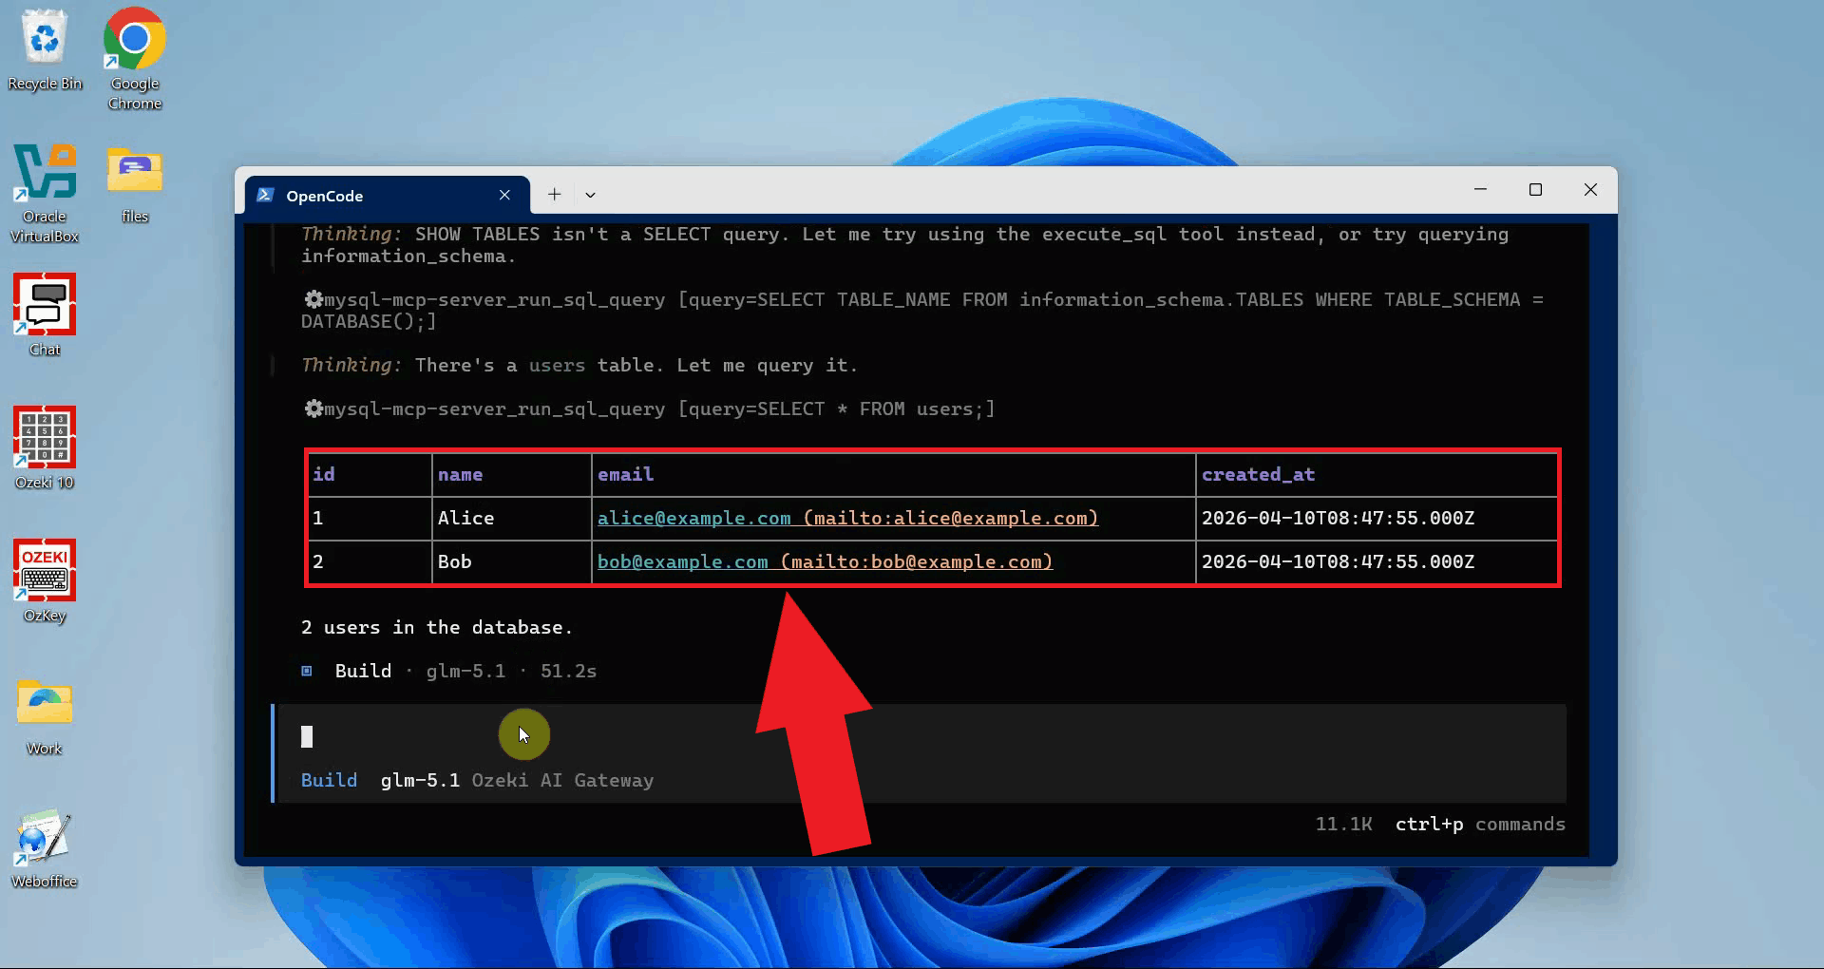Close the OpenCode terminal window
This screenshot has width=1824, height=969.
pos(1590,190)
